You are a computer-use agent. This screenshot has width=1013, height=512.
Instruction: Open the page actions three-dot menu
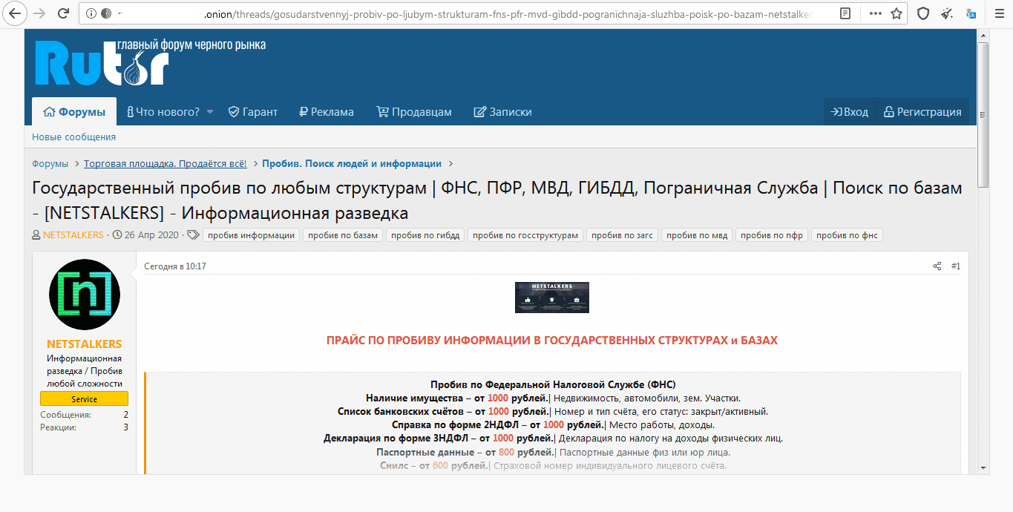[x=876, y=13]
